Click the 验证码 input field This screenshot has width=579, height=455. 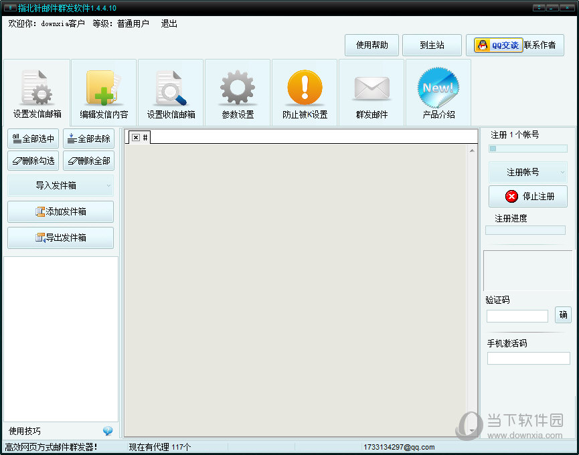pyautogui.click(x=517, y=316)
